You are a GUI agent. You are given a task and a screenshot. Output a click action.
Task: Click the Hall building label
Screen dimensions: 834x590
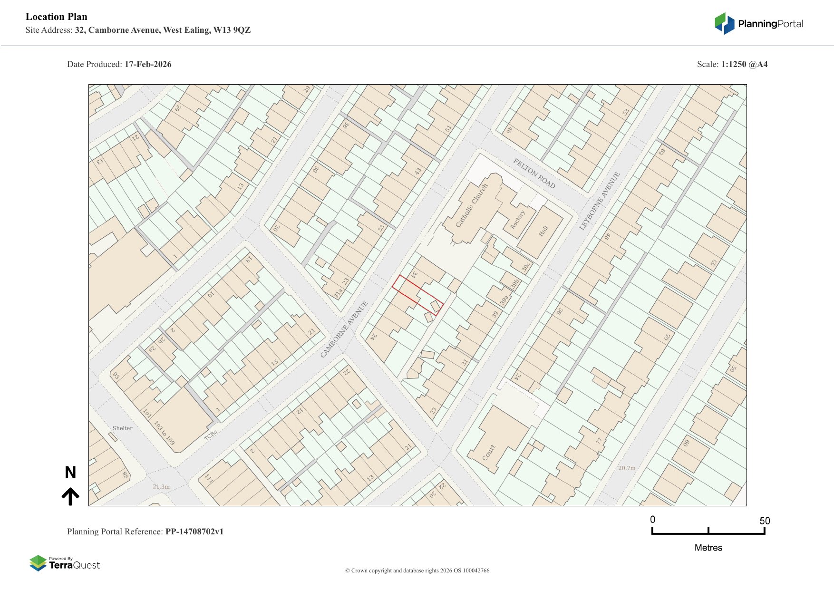tap(543, 232)
